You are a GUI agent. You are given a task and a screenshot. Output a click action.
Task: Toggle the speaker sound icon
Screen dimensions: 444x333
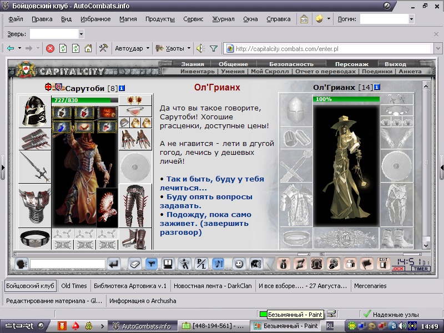click(200, 48)
